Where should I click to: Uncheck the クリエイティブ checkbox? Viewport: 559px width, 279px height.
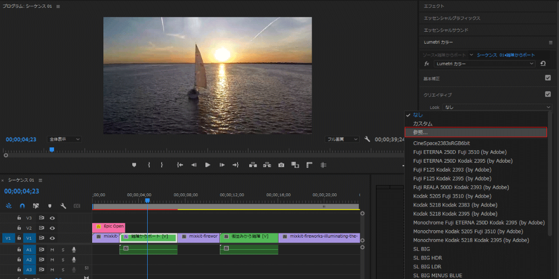[x=548, y=94]
